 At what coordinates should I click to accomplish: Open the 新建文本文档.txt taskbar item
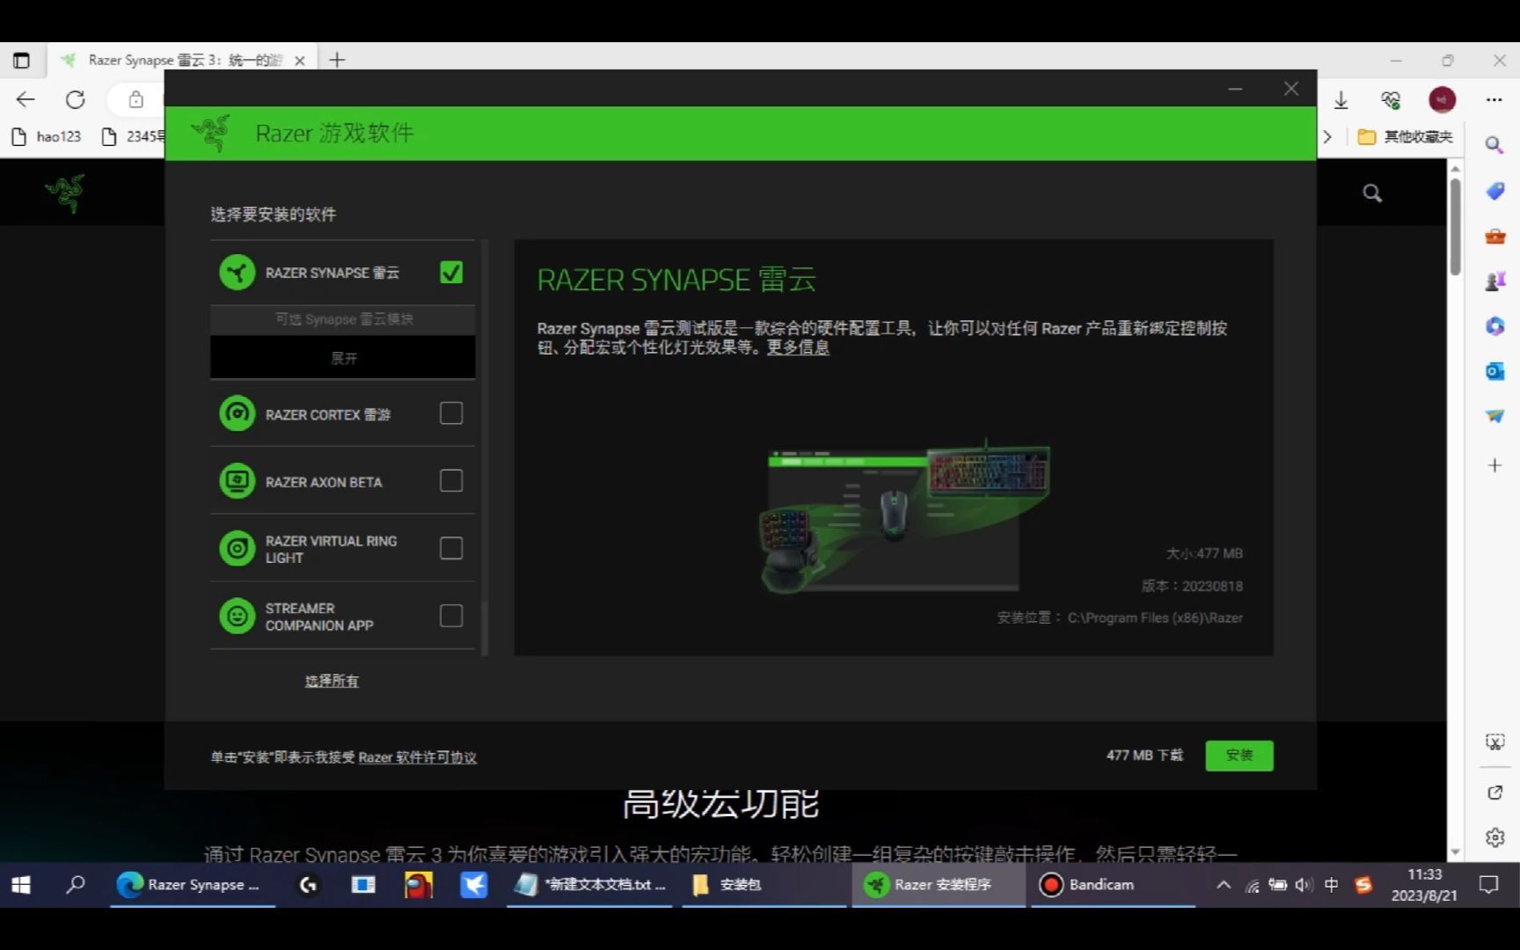(591, 885)
